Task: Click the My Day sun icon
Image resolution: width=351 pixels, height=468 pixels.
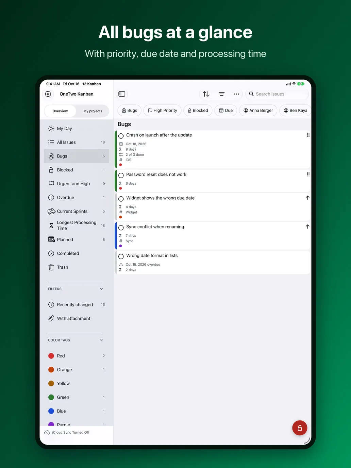Action: [51, 129]
